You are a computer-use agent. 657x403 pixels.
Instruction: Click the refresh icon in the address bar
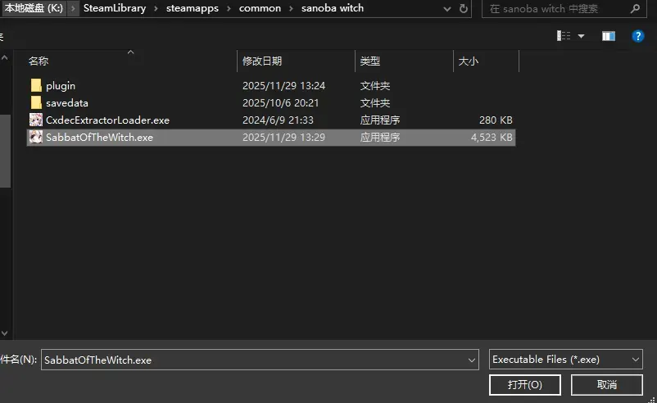(x=463, y=9)
